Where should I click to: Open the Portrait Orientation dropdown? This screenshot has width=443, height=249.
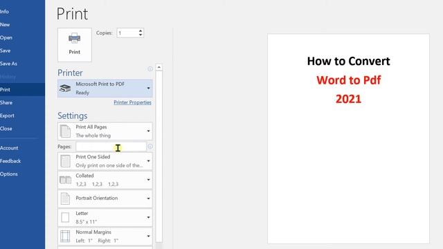point(105,199)
